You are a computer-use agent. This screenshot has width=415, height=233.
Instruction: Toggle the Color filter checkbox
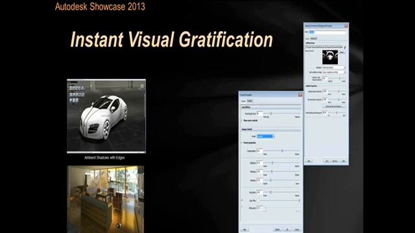(242, 201)
